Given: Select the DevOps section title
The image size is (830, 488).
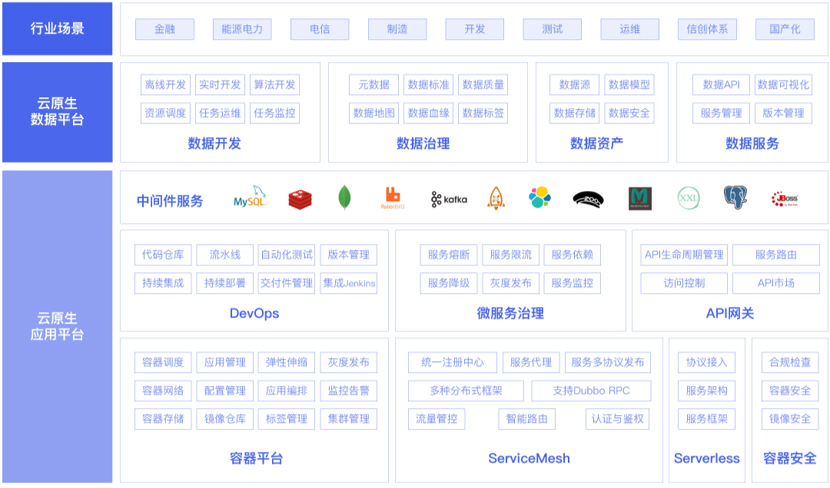Looking at the screenshot, I should point(254,314).
